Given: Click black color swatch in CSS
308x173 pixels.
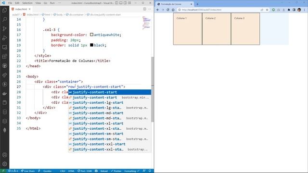Looking at the screenshot, I should [x=91, y=45].
